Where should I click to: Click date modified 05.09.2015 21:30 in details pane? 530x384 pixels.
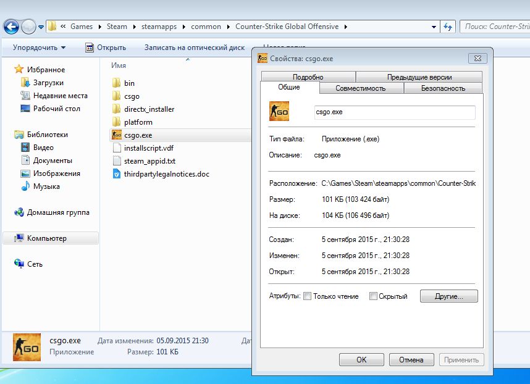click(x=182, y=340)
